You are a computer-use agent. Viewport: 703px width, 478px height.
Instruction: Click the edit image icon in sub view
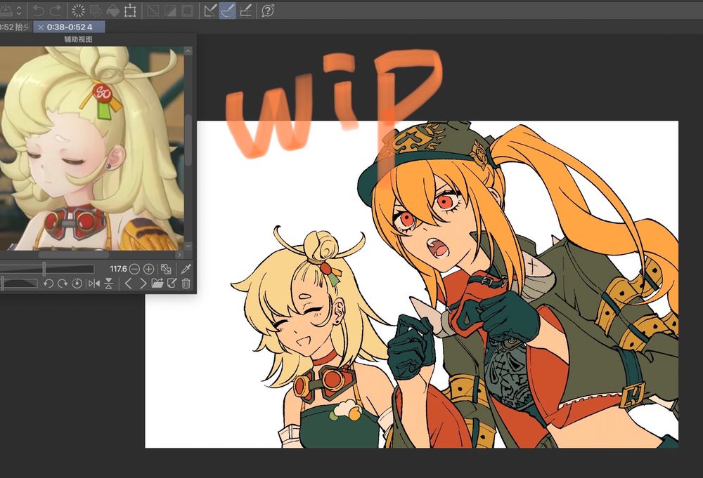(172, 284)
